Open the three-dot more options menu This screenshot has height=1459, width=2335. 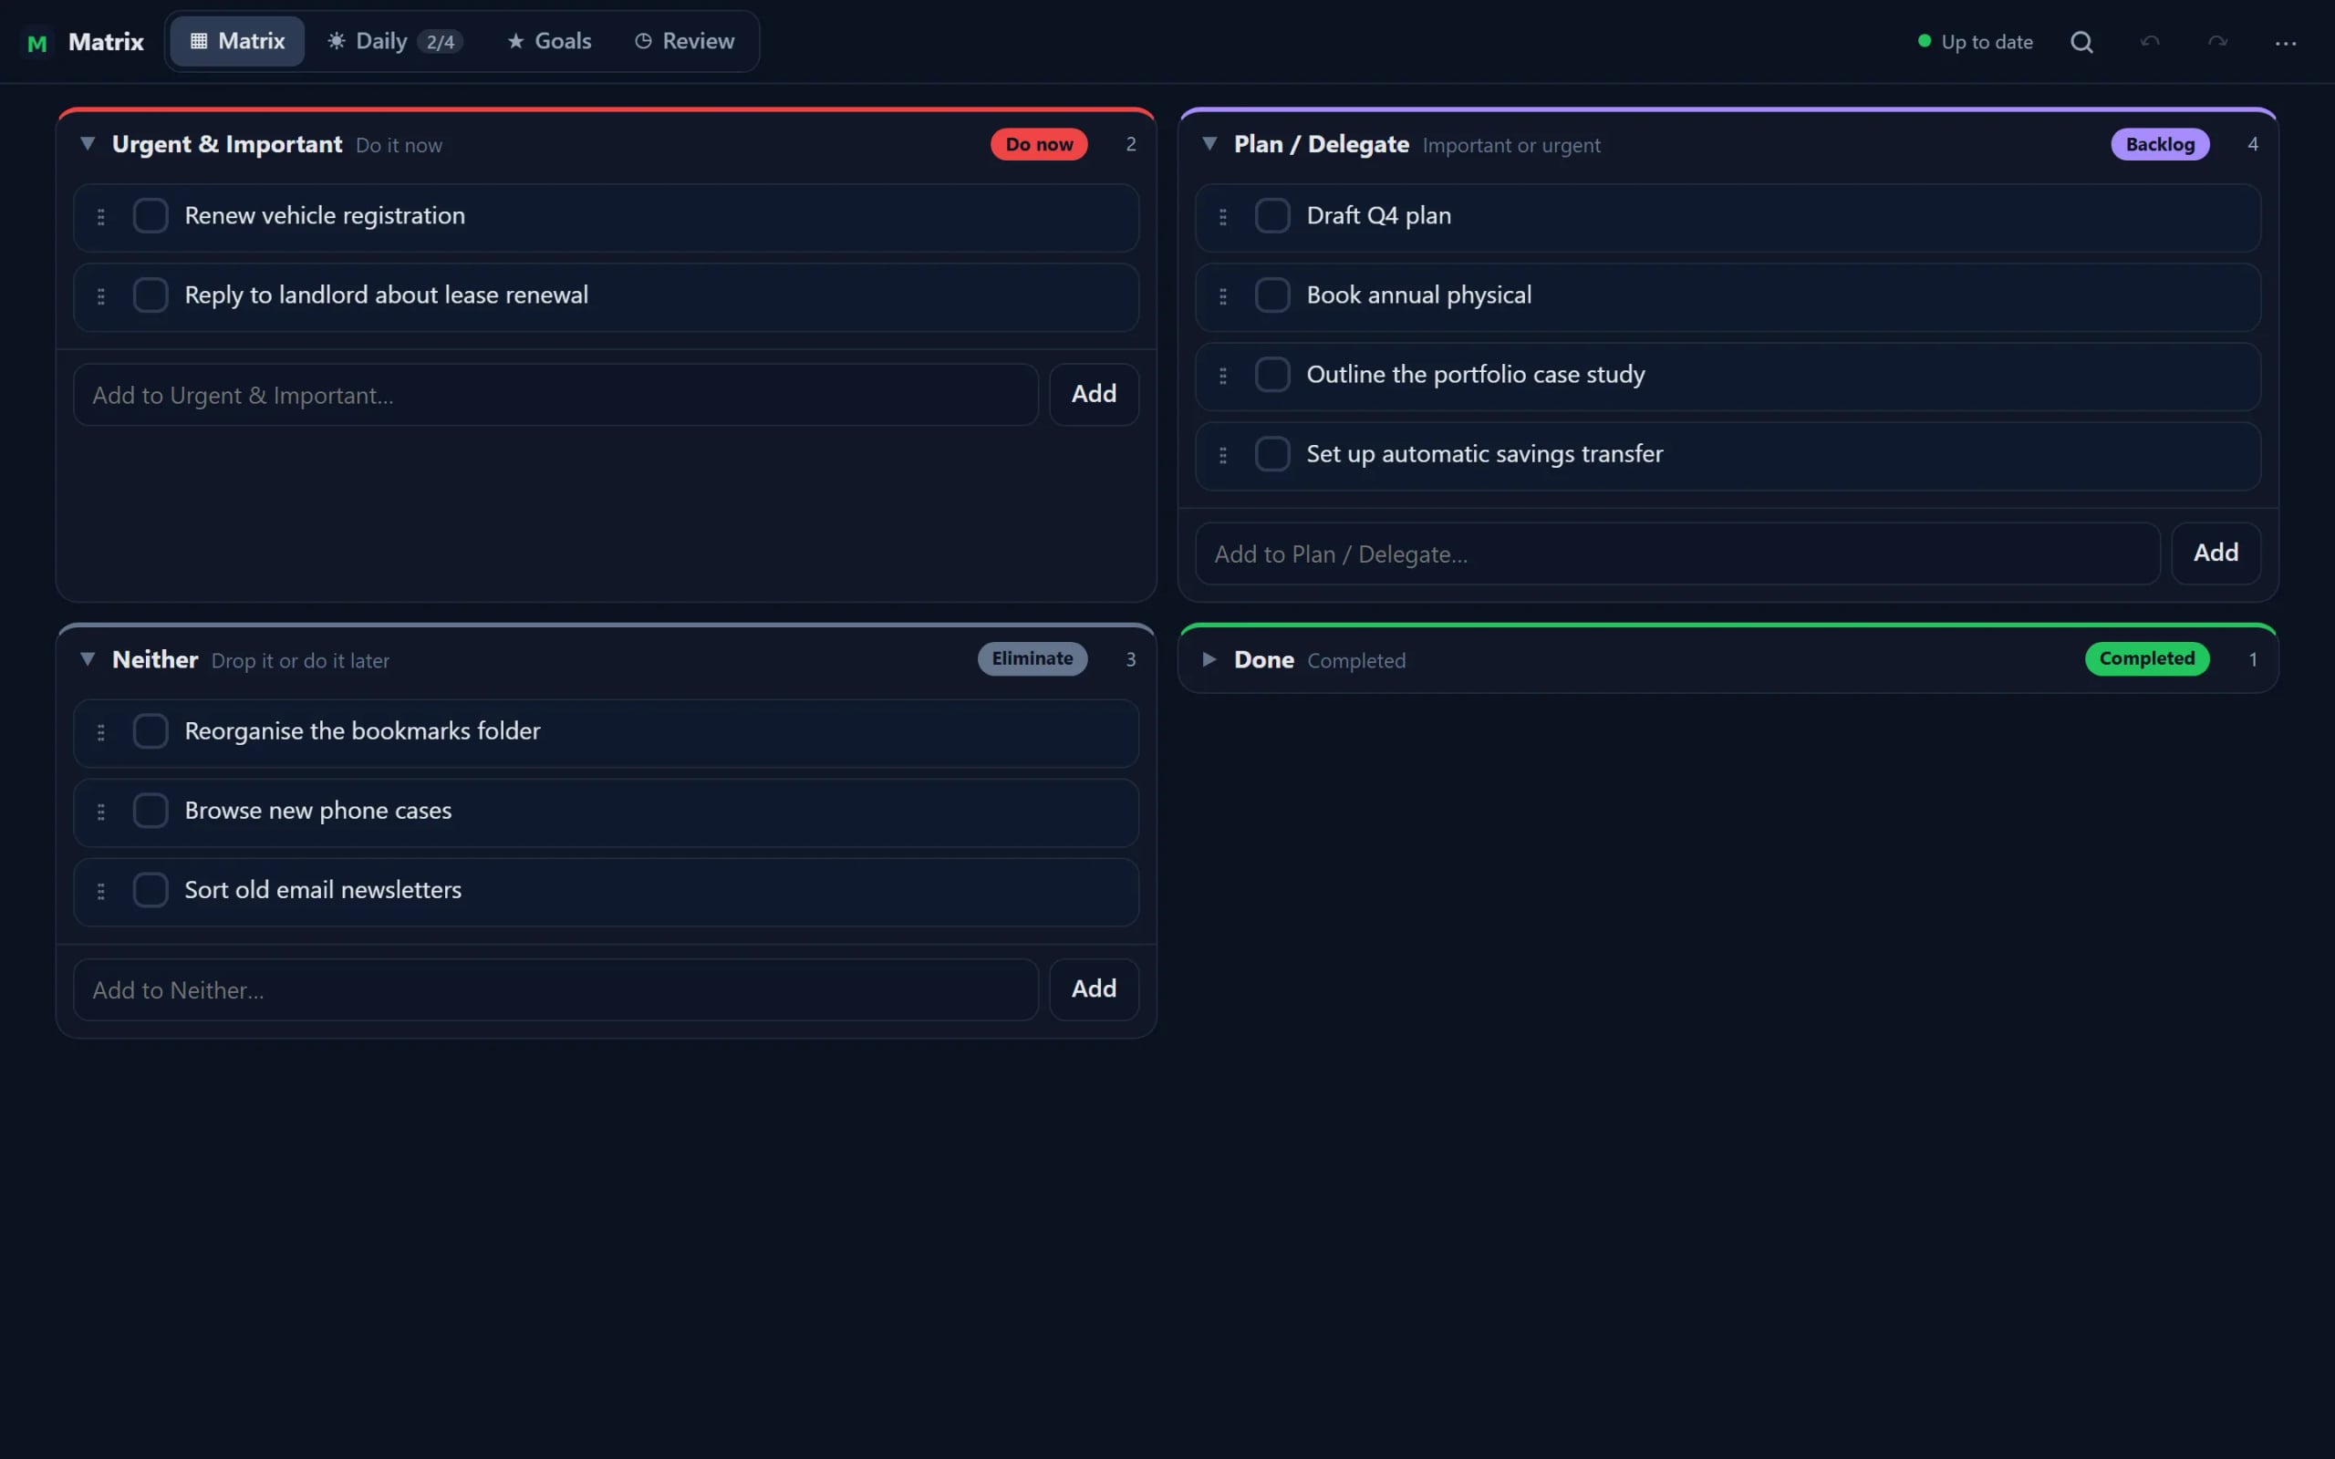(2285, 43)
